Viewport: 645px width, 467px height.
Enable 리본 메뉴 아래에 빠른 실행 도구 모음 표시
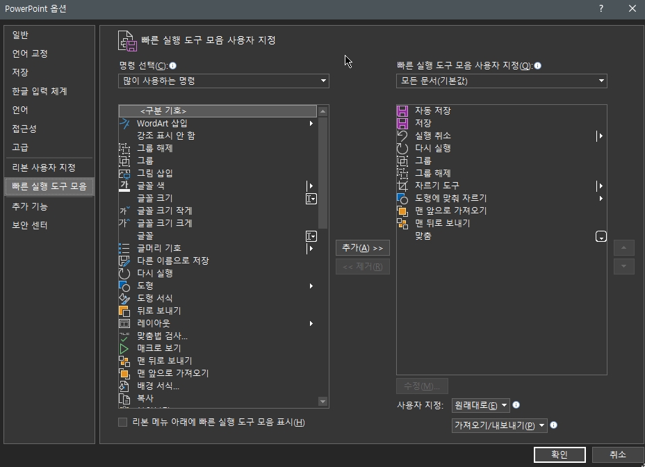click(x=122, y=422)
